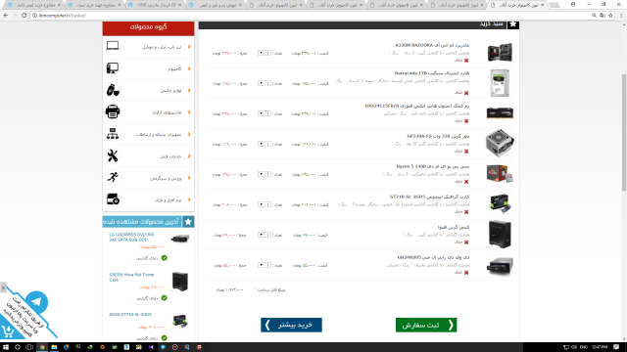Open the sports and entertainment runner icon
Image resolution: width=627 pixels, height=352 pixels.
tap(113, 177)
